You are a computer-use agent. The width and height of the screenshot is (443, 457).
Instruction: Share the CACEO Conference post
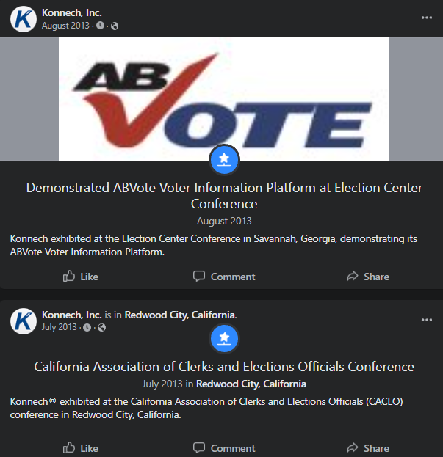(367, 448)
